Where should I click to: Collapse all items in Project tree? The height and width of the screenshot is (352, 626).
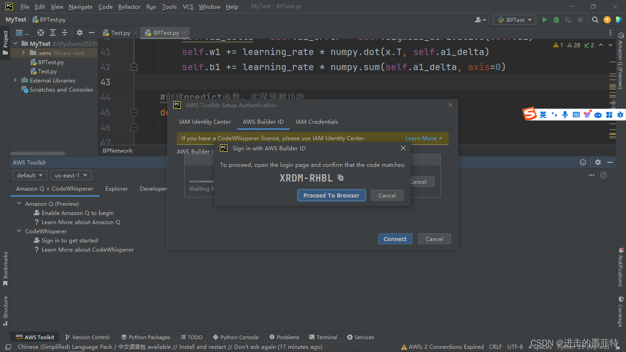click(x=65, y=33)
